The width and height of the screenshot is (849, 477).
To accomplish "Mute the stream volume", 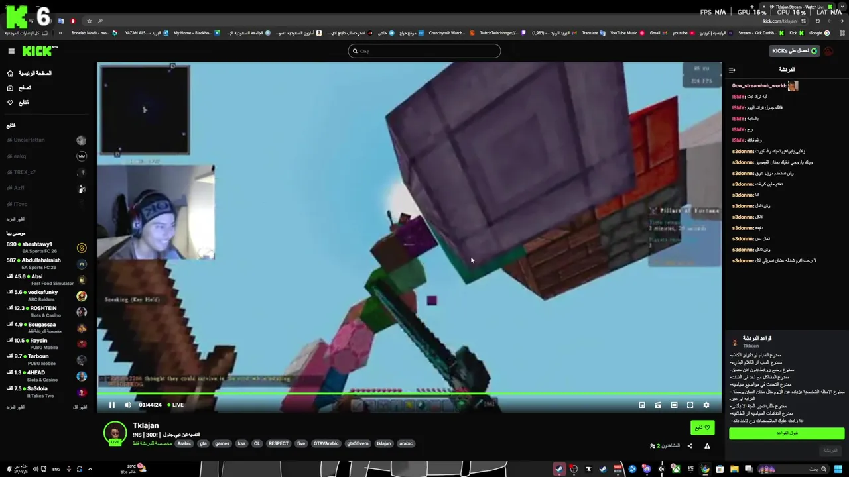I will pyautogui.click(x=128, y=405).
